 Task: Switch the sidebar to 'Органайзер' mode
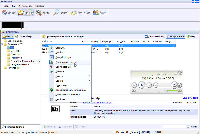(23, 36)
